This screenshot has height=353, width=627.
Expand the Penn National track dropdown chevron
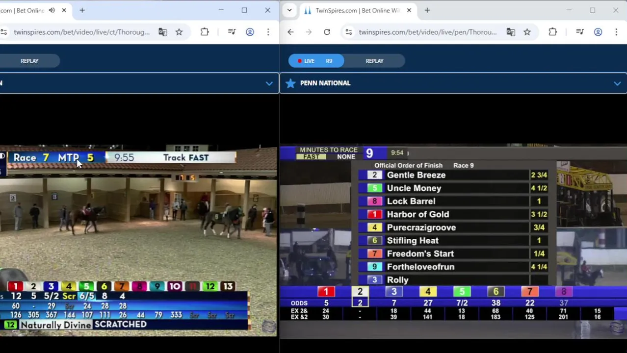pyautogui.click(x=617, y=83)
